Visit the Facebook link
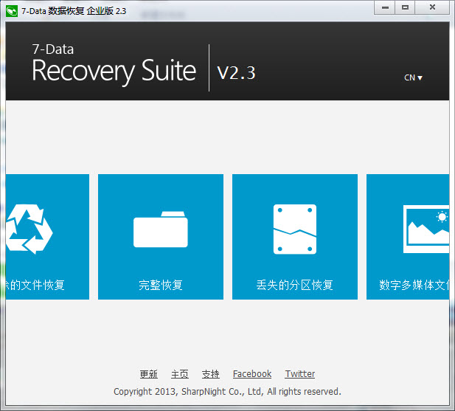 click(x=252, y=374)
